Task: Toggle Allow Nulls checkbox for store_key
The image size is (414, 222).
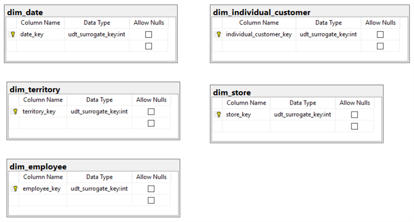Action: (x=354, y=115)
